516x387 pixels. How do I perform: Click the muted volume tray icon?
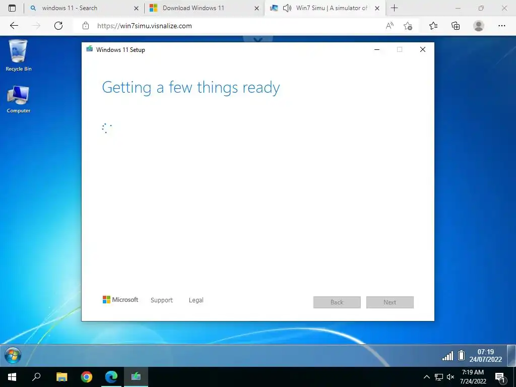pos(450,377)
